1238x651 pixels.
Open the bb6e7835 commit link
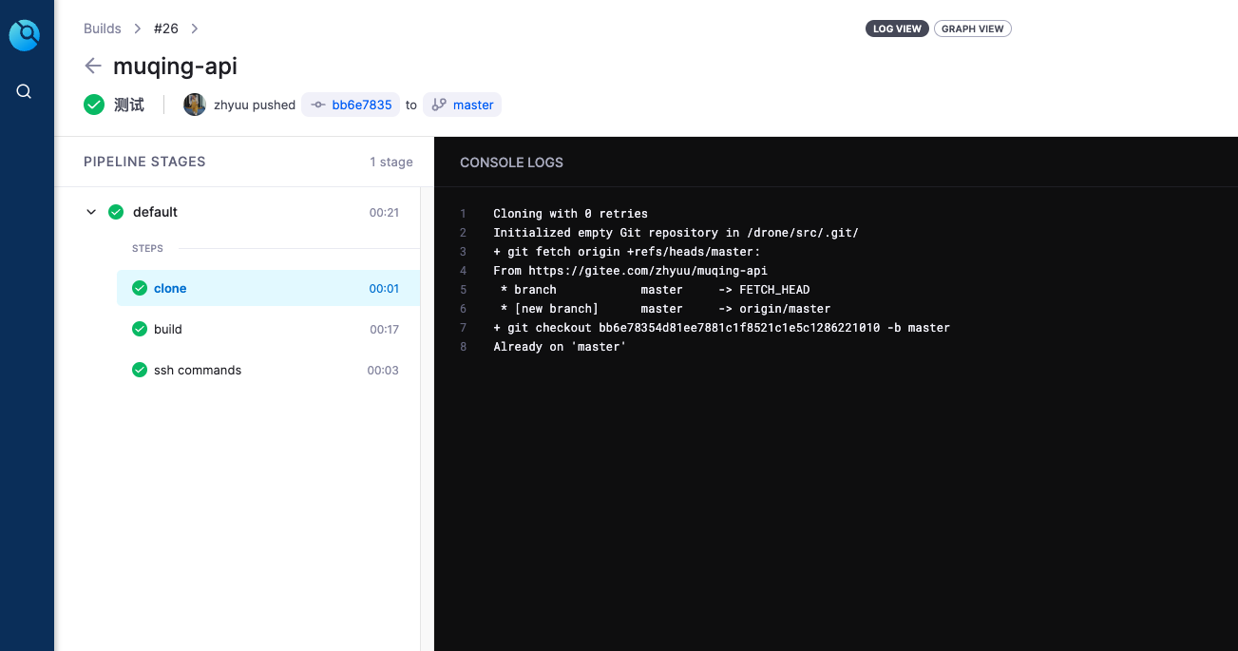pos(361,105)
